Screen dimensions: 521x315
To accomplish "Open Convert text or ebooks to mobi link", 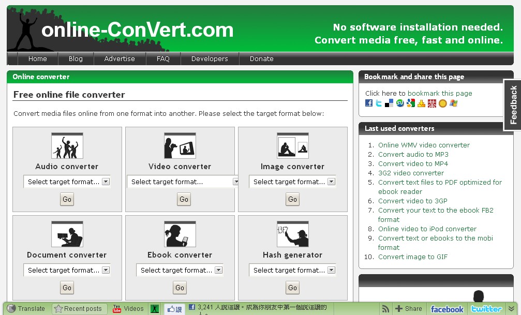I will pos(436,243).
